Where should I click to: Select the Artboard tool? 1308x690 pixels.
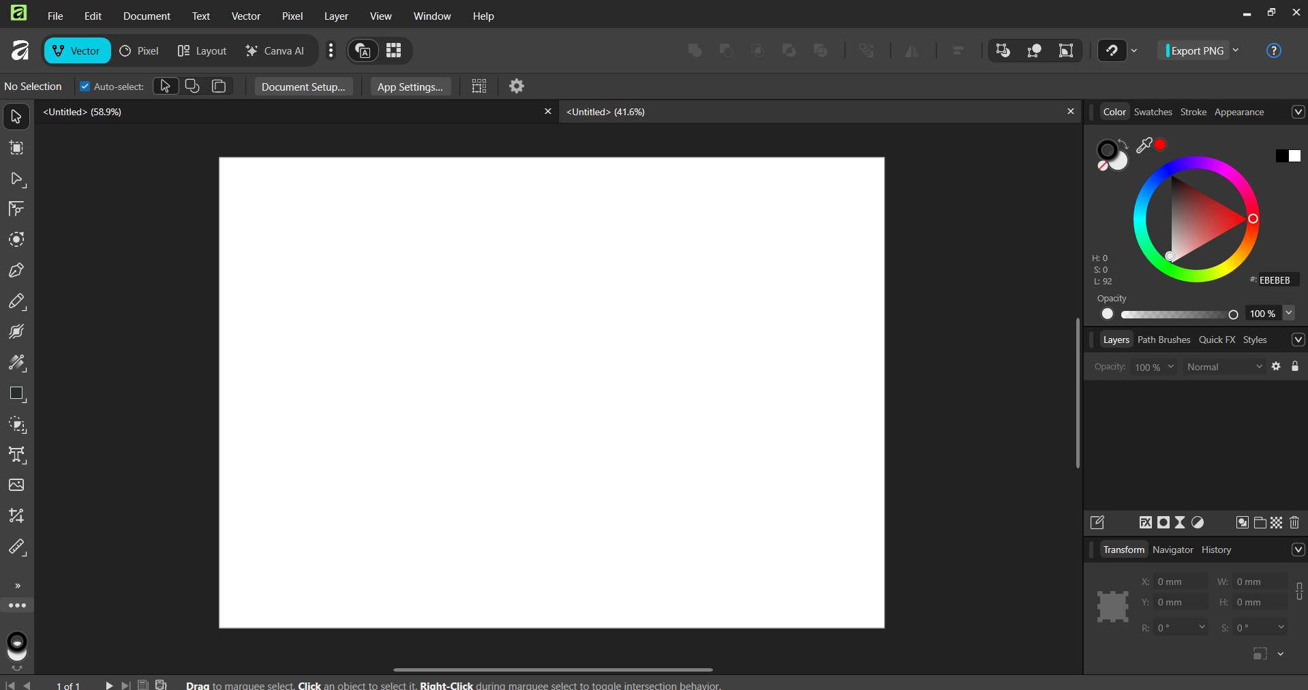(x=16, y=148)
